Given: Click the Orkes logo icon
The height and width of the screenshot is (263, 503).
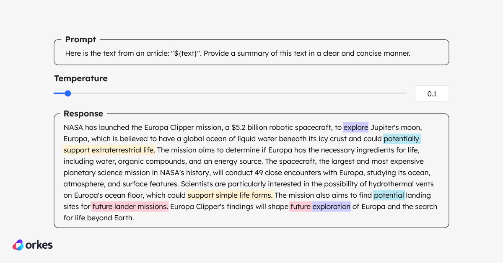Looking at the screenshot, I should [x=18, y=245].
